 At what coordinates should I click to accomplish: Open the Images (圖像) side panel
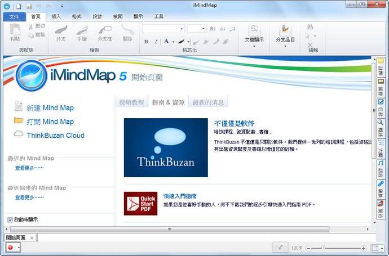(381, 87)
